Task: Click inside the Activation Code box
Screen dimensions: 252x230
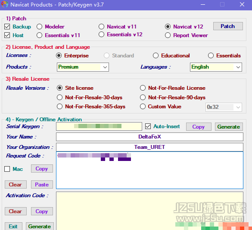Action: tap(149, 211)
